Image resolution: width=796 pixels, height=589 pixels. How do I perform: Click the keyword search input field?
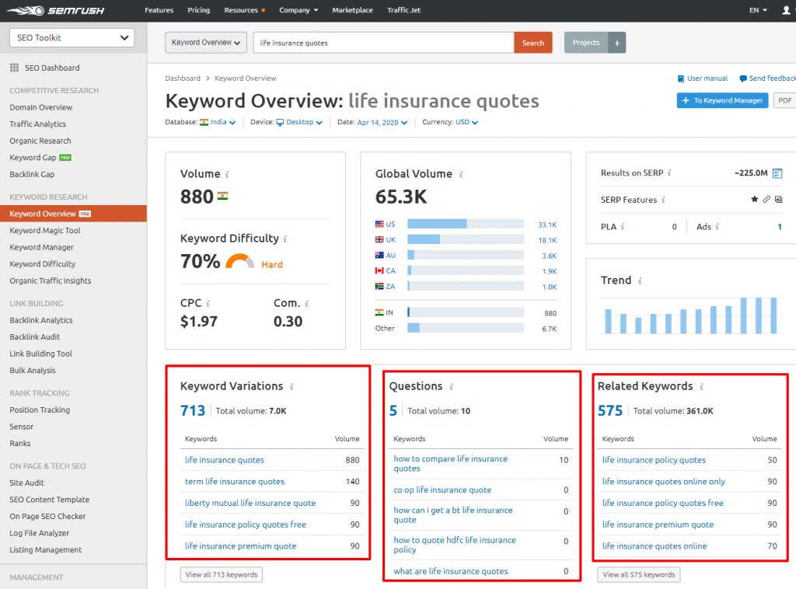[x=384, y=43]
